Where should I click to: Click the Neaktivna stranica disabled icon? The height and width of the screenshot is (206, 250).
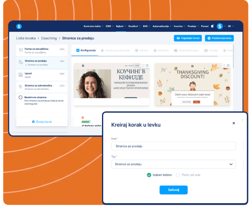pyautogui.click(x=20, y=97)
